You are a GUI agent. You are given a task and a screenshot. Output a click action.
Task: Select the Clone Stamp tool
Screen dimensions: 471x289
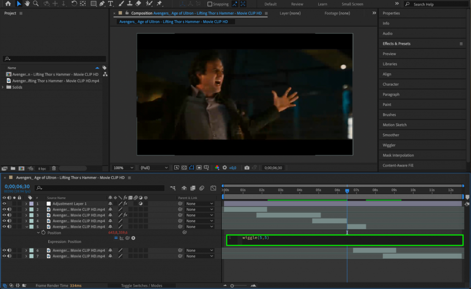point(129,4)
